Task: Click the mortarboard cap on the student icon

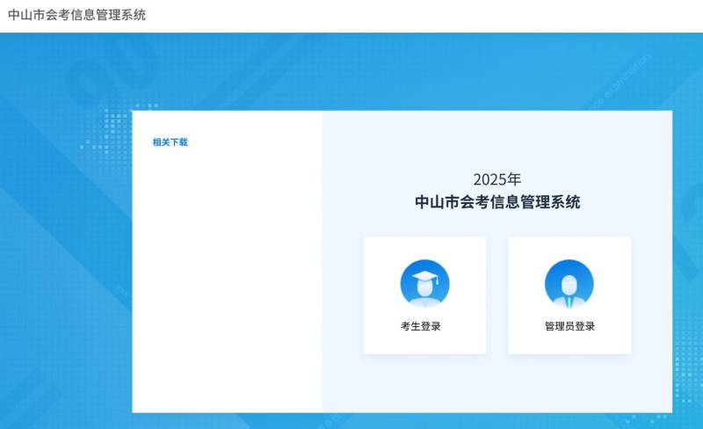Action: coord(424,277)
